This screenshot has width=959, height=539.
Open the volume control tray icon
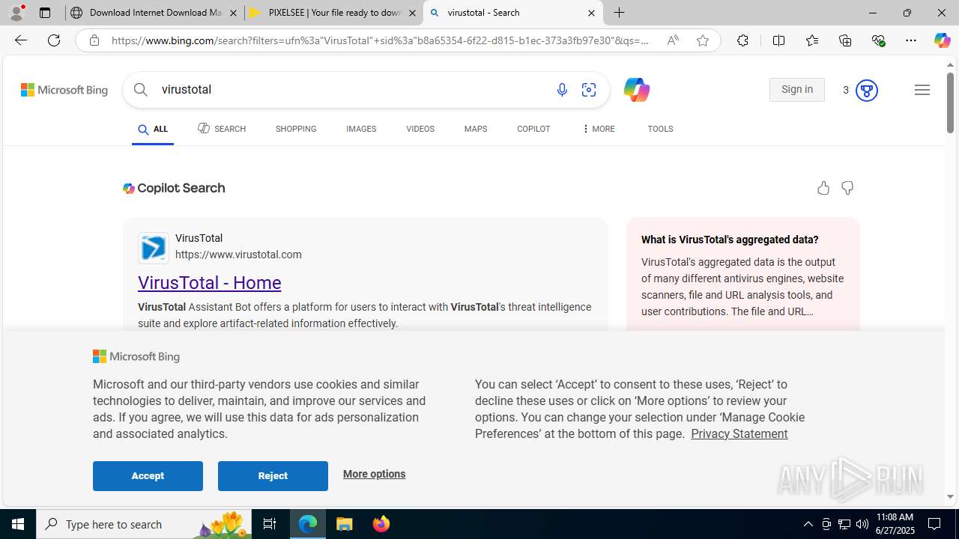(862, 524)
